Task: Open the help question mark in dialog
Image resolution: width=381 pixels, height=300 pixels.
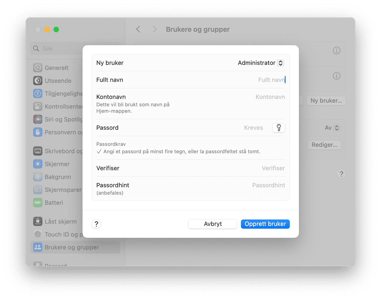Action: pyautogui.click(x=96, y=224)
